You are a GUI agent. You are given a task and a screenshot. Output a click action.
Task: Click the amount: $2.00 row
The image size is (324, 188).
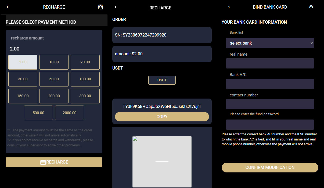click(162, 54)
